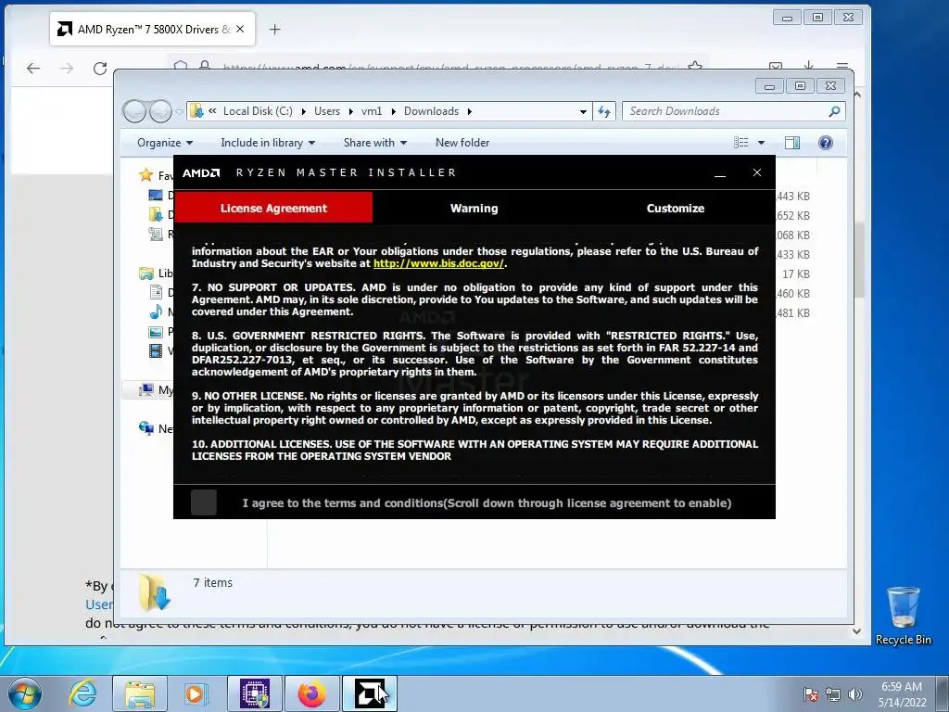Click AMD installer taskbar button
The width and height of the screenshot is (949, 712).
(369, 693)
